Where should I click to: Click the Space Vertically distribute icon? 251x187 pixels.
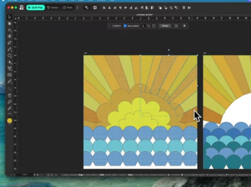pyautogui.click(x=184, y=8)
